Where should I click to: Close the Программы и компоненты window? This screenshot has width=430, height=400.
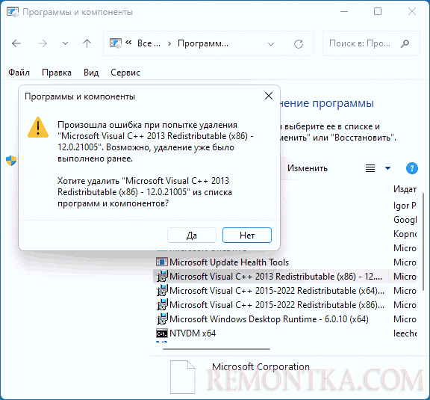(x=412, y=11)
